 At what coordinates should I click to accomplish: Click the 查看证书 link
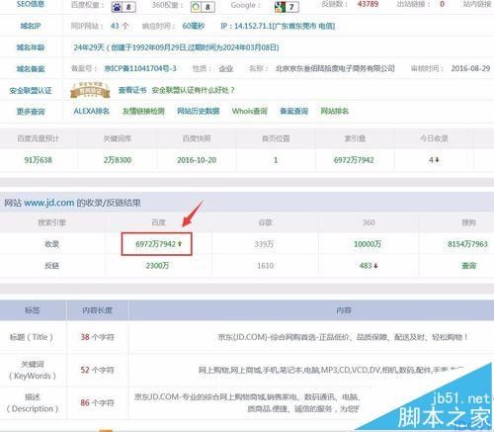pyautogui.click(x=132, y=90)
